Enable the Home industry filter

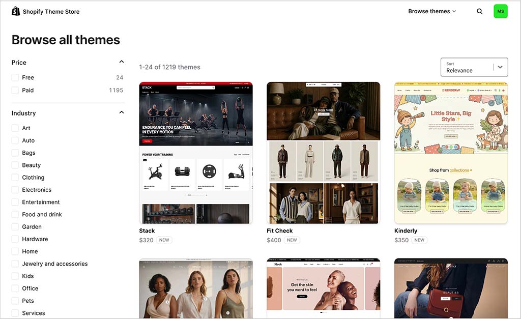[x=15, y=251]
